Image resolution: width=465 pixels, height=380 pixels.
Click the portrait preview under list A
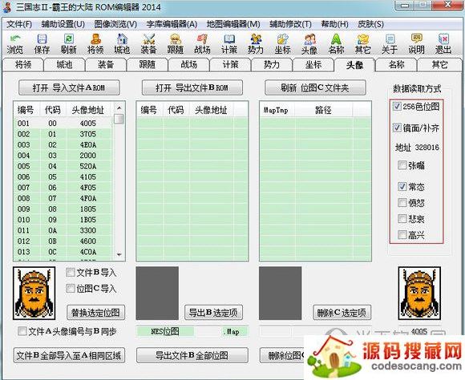(x=34, y=293)
